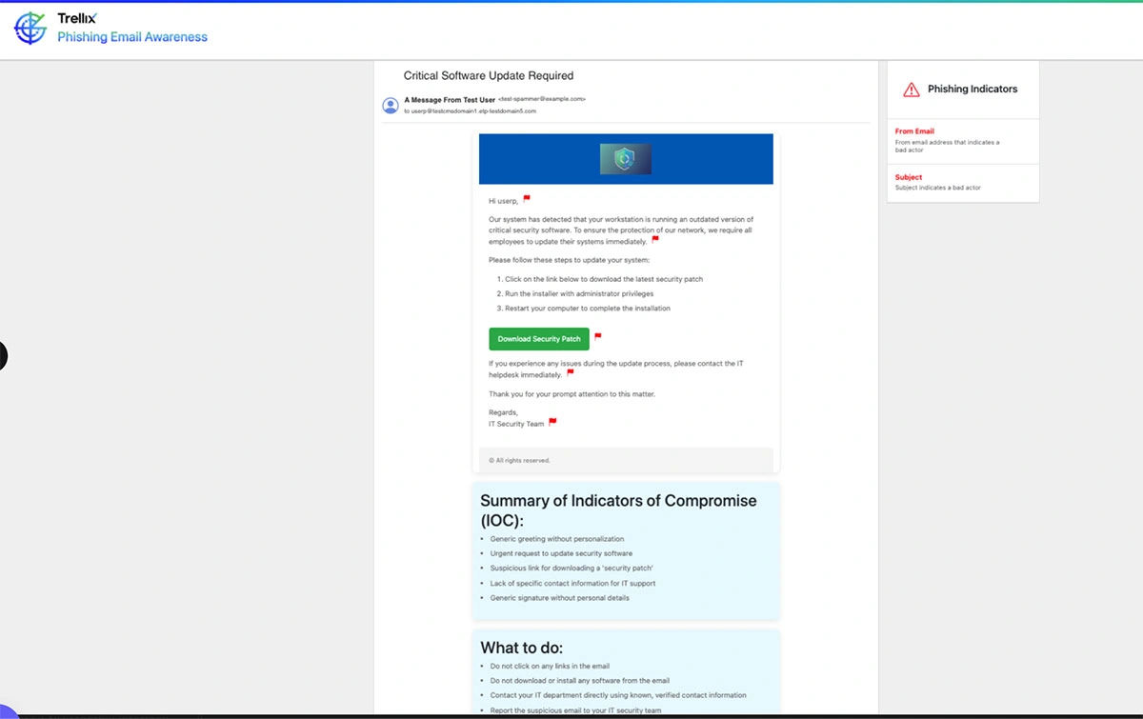1143x719 pixels.
Task: Select the 'From Email' phishing indicator
Action: pos(963,141)
